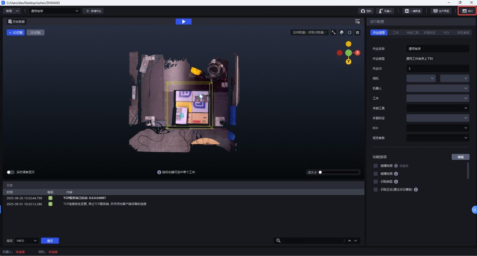Click the 清空 clear log button
This screenshot has width=477, height=256.
(50, 241)
